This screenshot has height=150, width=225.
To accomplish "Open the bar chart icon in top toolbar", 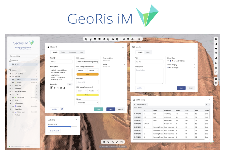I will (104, 39).
